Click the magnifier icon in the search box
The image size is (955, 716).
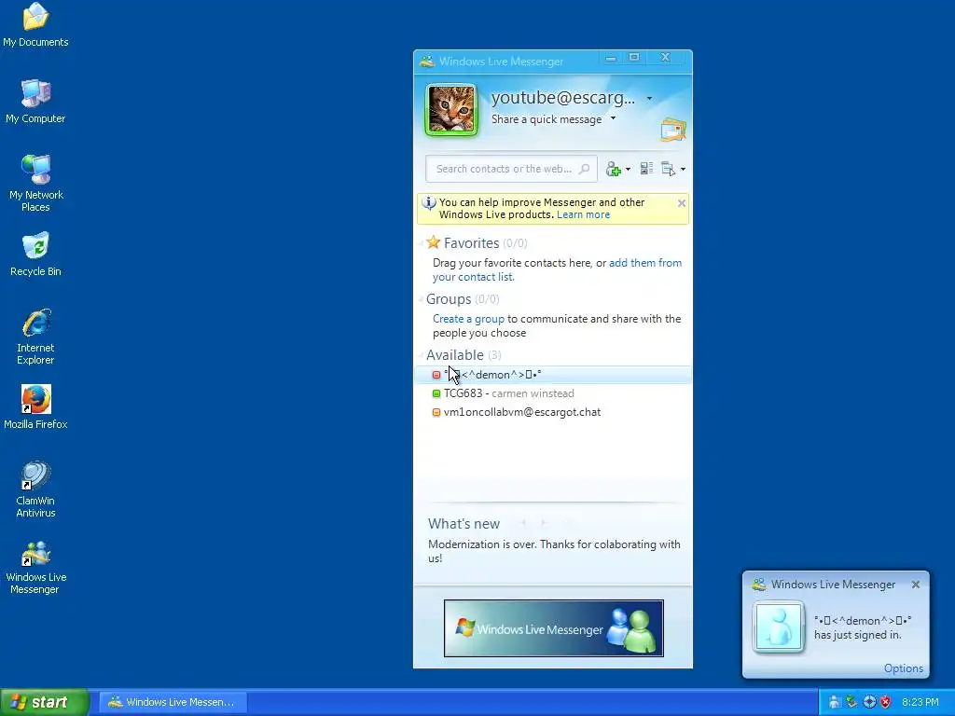click(584, 169)
